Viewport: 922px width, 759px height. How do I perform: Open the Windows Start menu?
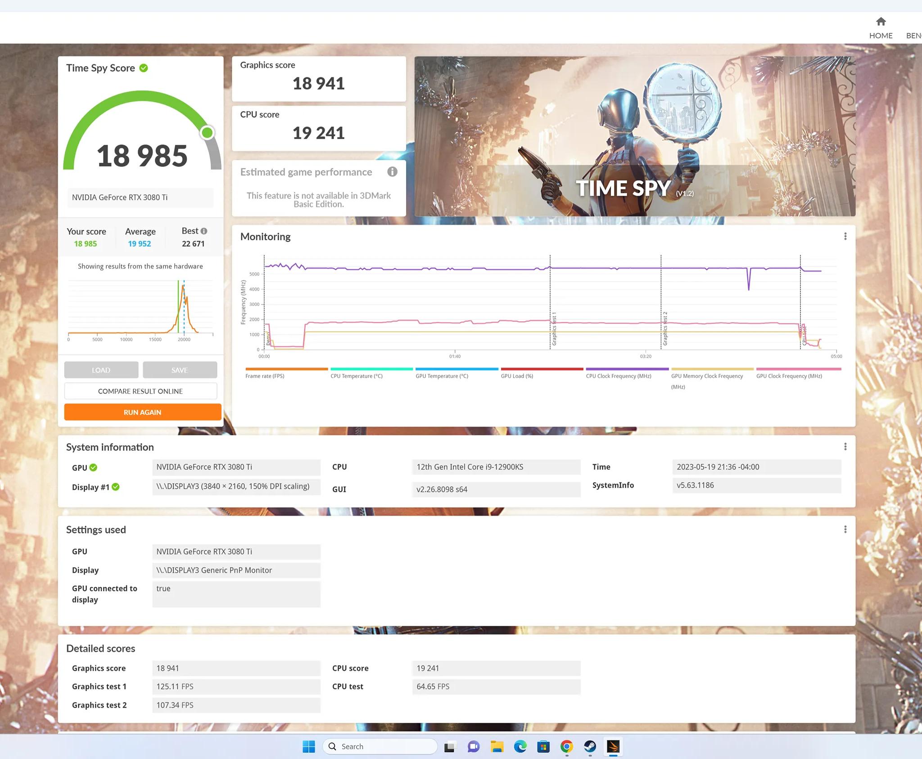pos(309,746)
